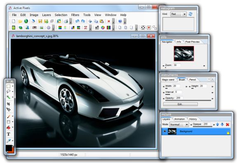
Task: Select the lasso tool in toolbox
Action: point(9,92)
